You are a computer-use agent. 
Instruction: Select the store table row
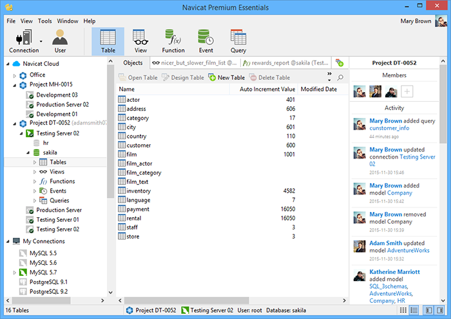pyautogui.click(x=232, y=237)
